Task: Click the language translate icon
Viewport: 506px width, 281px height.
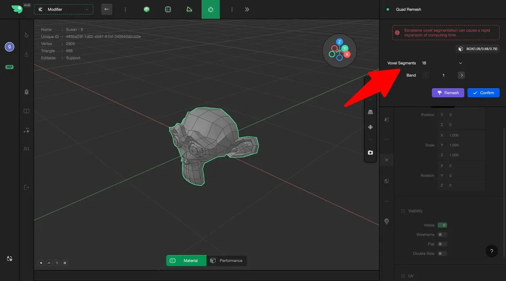Action: [x=9, y=259]
